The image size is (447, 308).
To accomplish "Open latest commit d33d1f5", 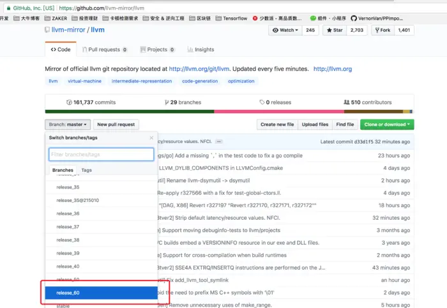I will coord(363,142).
